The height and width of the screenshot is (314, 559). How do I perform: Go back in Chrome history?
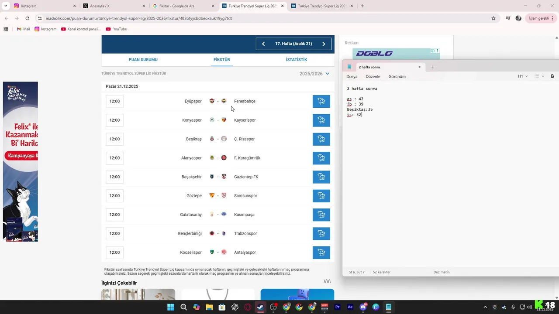pyautogui.click(x=6, y=18)
